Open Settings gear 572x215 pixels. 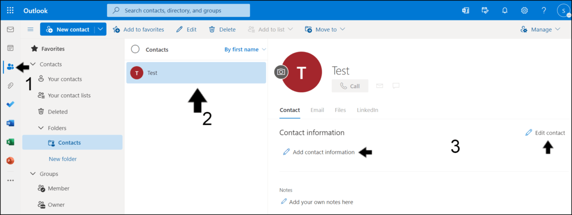pyautogui.click(x=524, y=11)
